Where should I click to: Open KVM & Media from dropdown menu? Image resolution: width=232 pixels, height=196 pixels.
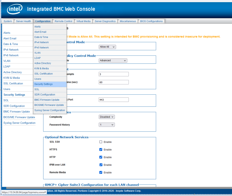click(x=50, y=68)
